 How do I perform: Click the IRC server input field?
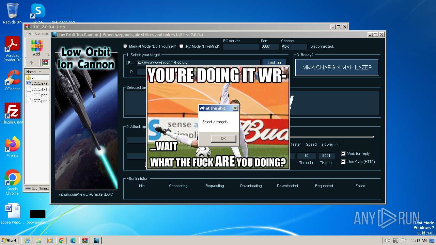pyautogui.click(x=241, y=47)
